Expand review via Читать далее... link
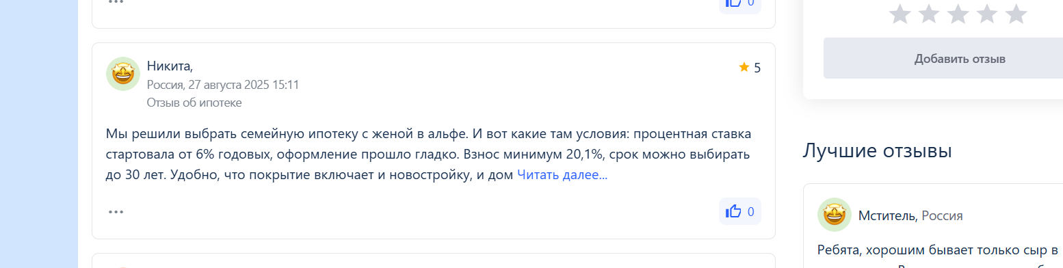 pos(562,175)
